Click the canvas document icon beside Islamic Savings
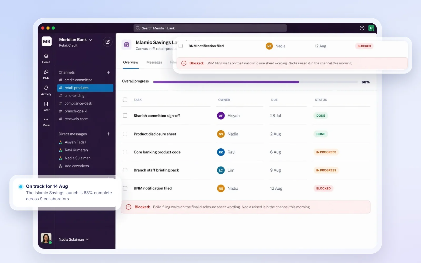This screenshot has width=421, height=263. coord(127,45)
